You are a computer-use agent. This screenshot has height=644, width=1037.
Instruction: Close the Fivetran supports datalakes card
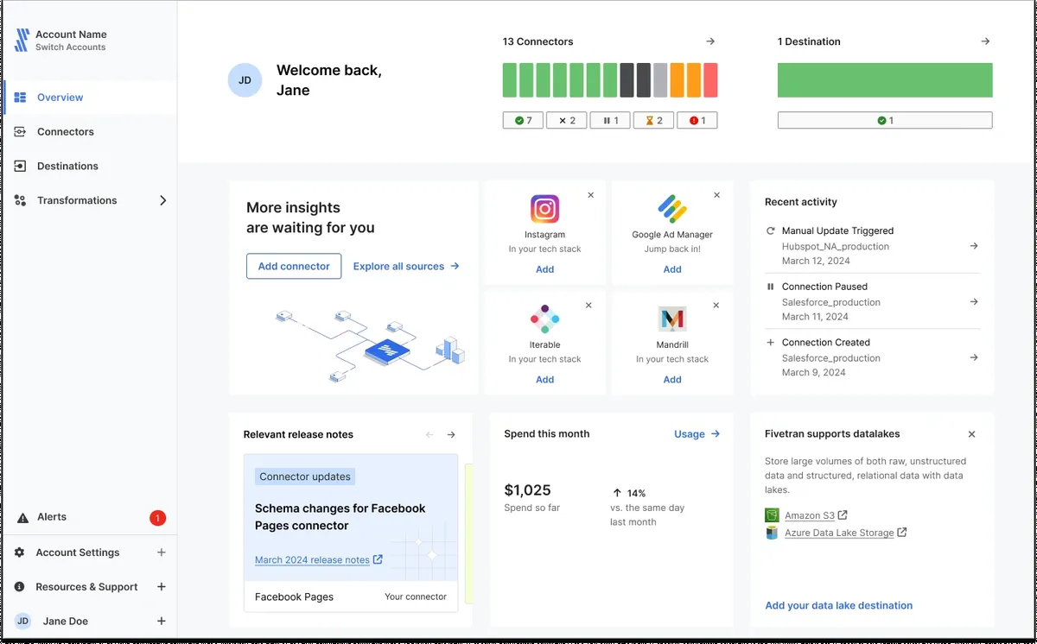pos(971,434)
